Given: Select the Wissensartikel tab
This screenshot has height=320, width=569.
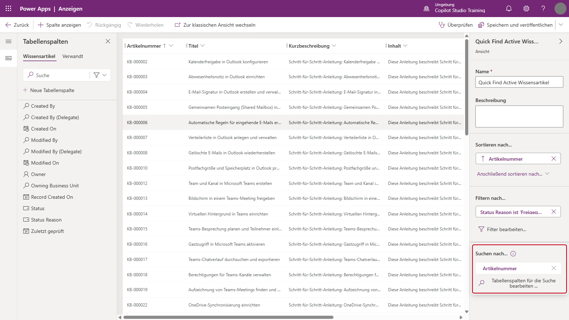Looking at the screenshot, I should 39,56.
